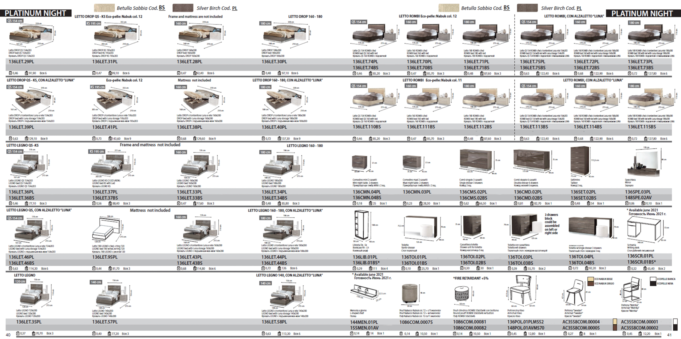Click the volume icon beside 0,46 under 136LET.29PL
The image size is (681, 339).
click(x=10, y=73)
